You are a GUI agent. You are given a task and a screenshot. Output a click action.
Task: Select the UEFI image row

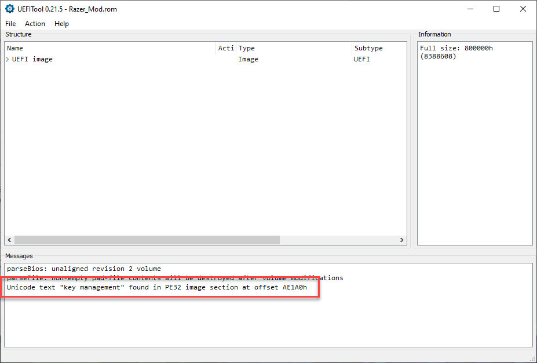[x=206, y=59]
